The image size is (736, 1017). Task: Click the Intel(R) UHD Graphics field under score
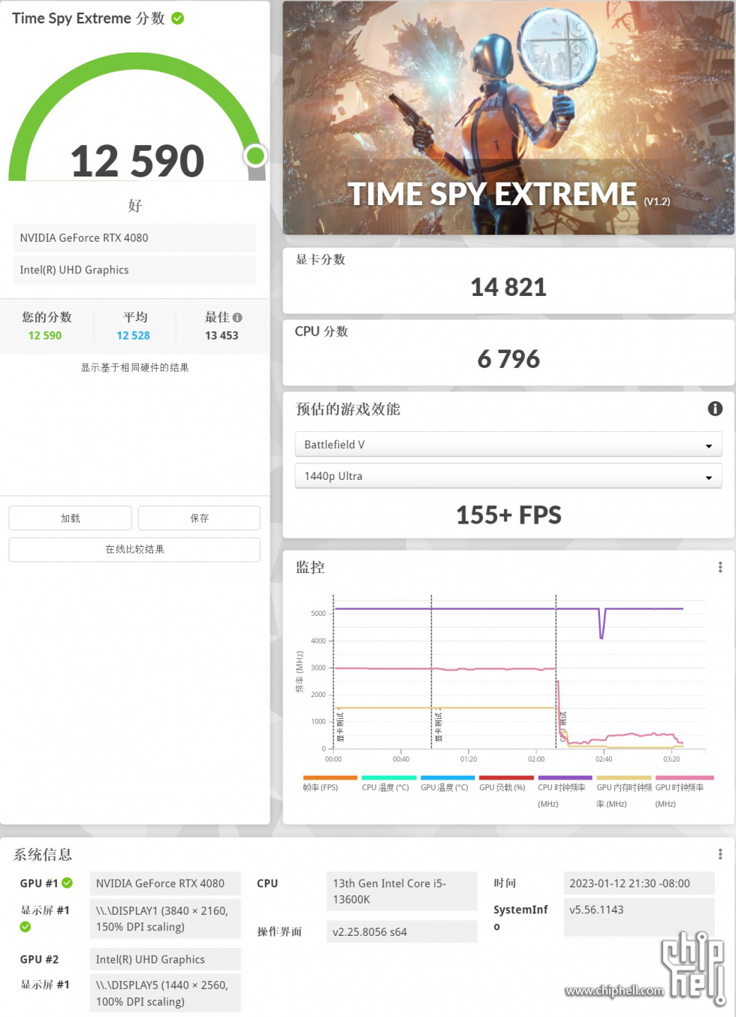pyautogui.click(x=134, y=270)
